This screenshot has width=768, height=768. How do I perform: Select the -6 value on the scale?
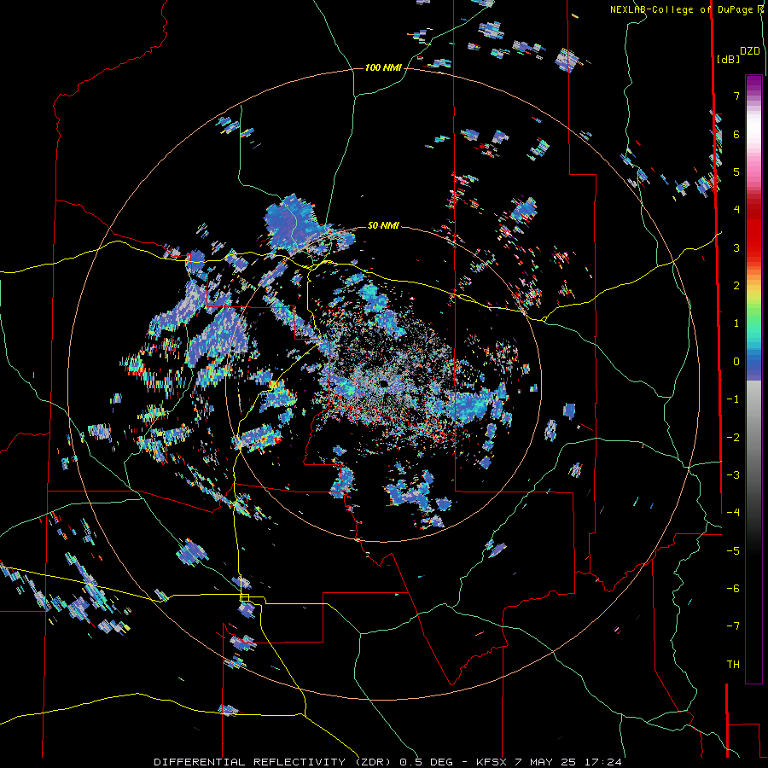click(x=733, y=589)
